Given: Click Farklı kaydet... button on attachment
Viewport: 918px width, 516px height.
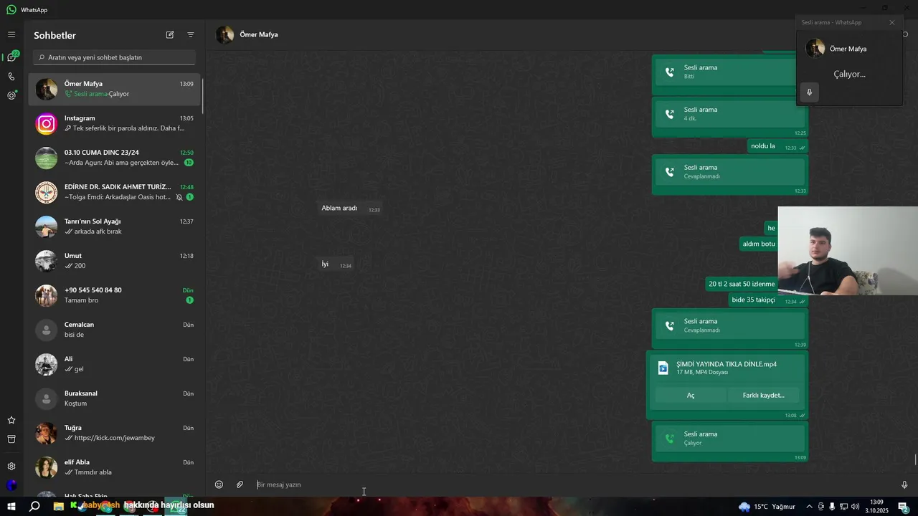Looking at the screenshot, I should 763,396.
